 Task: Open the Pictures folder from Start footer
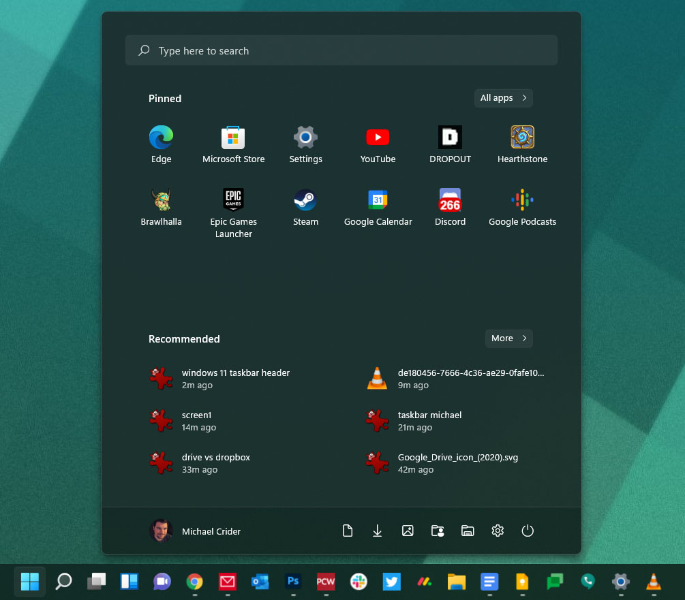(x=408, y=531)
